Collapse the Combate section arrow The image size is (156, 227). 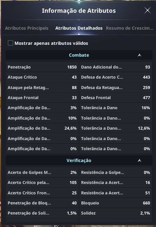139,55
